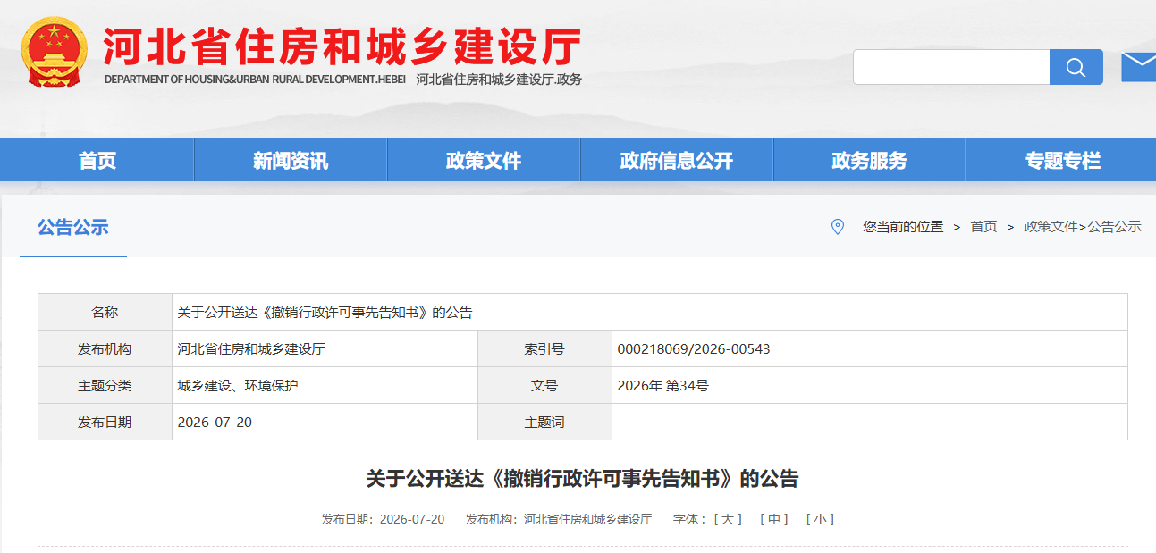Viewport: 1156px width, 553px height.
Task: Click the magnifier search button
Action: pos(1076,67)
